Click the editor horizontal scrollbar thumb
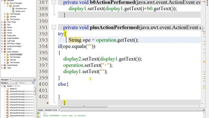 coord(84,106)
